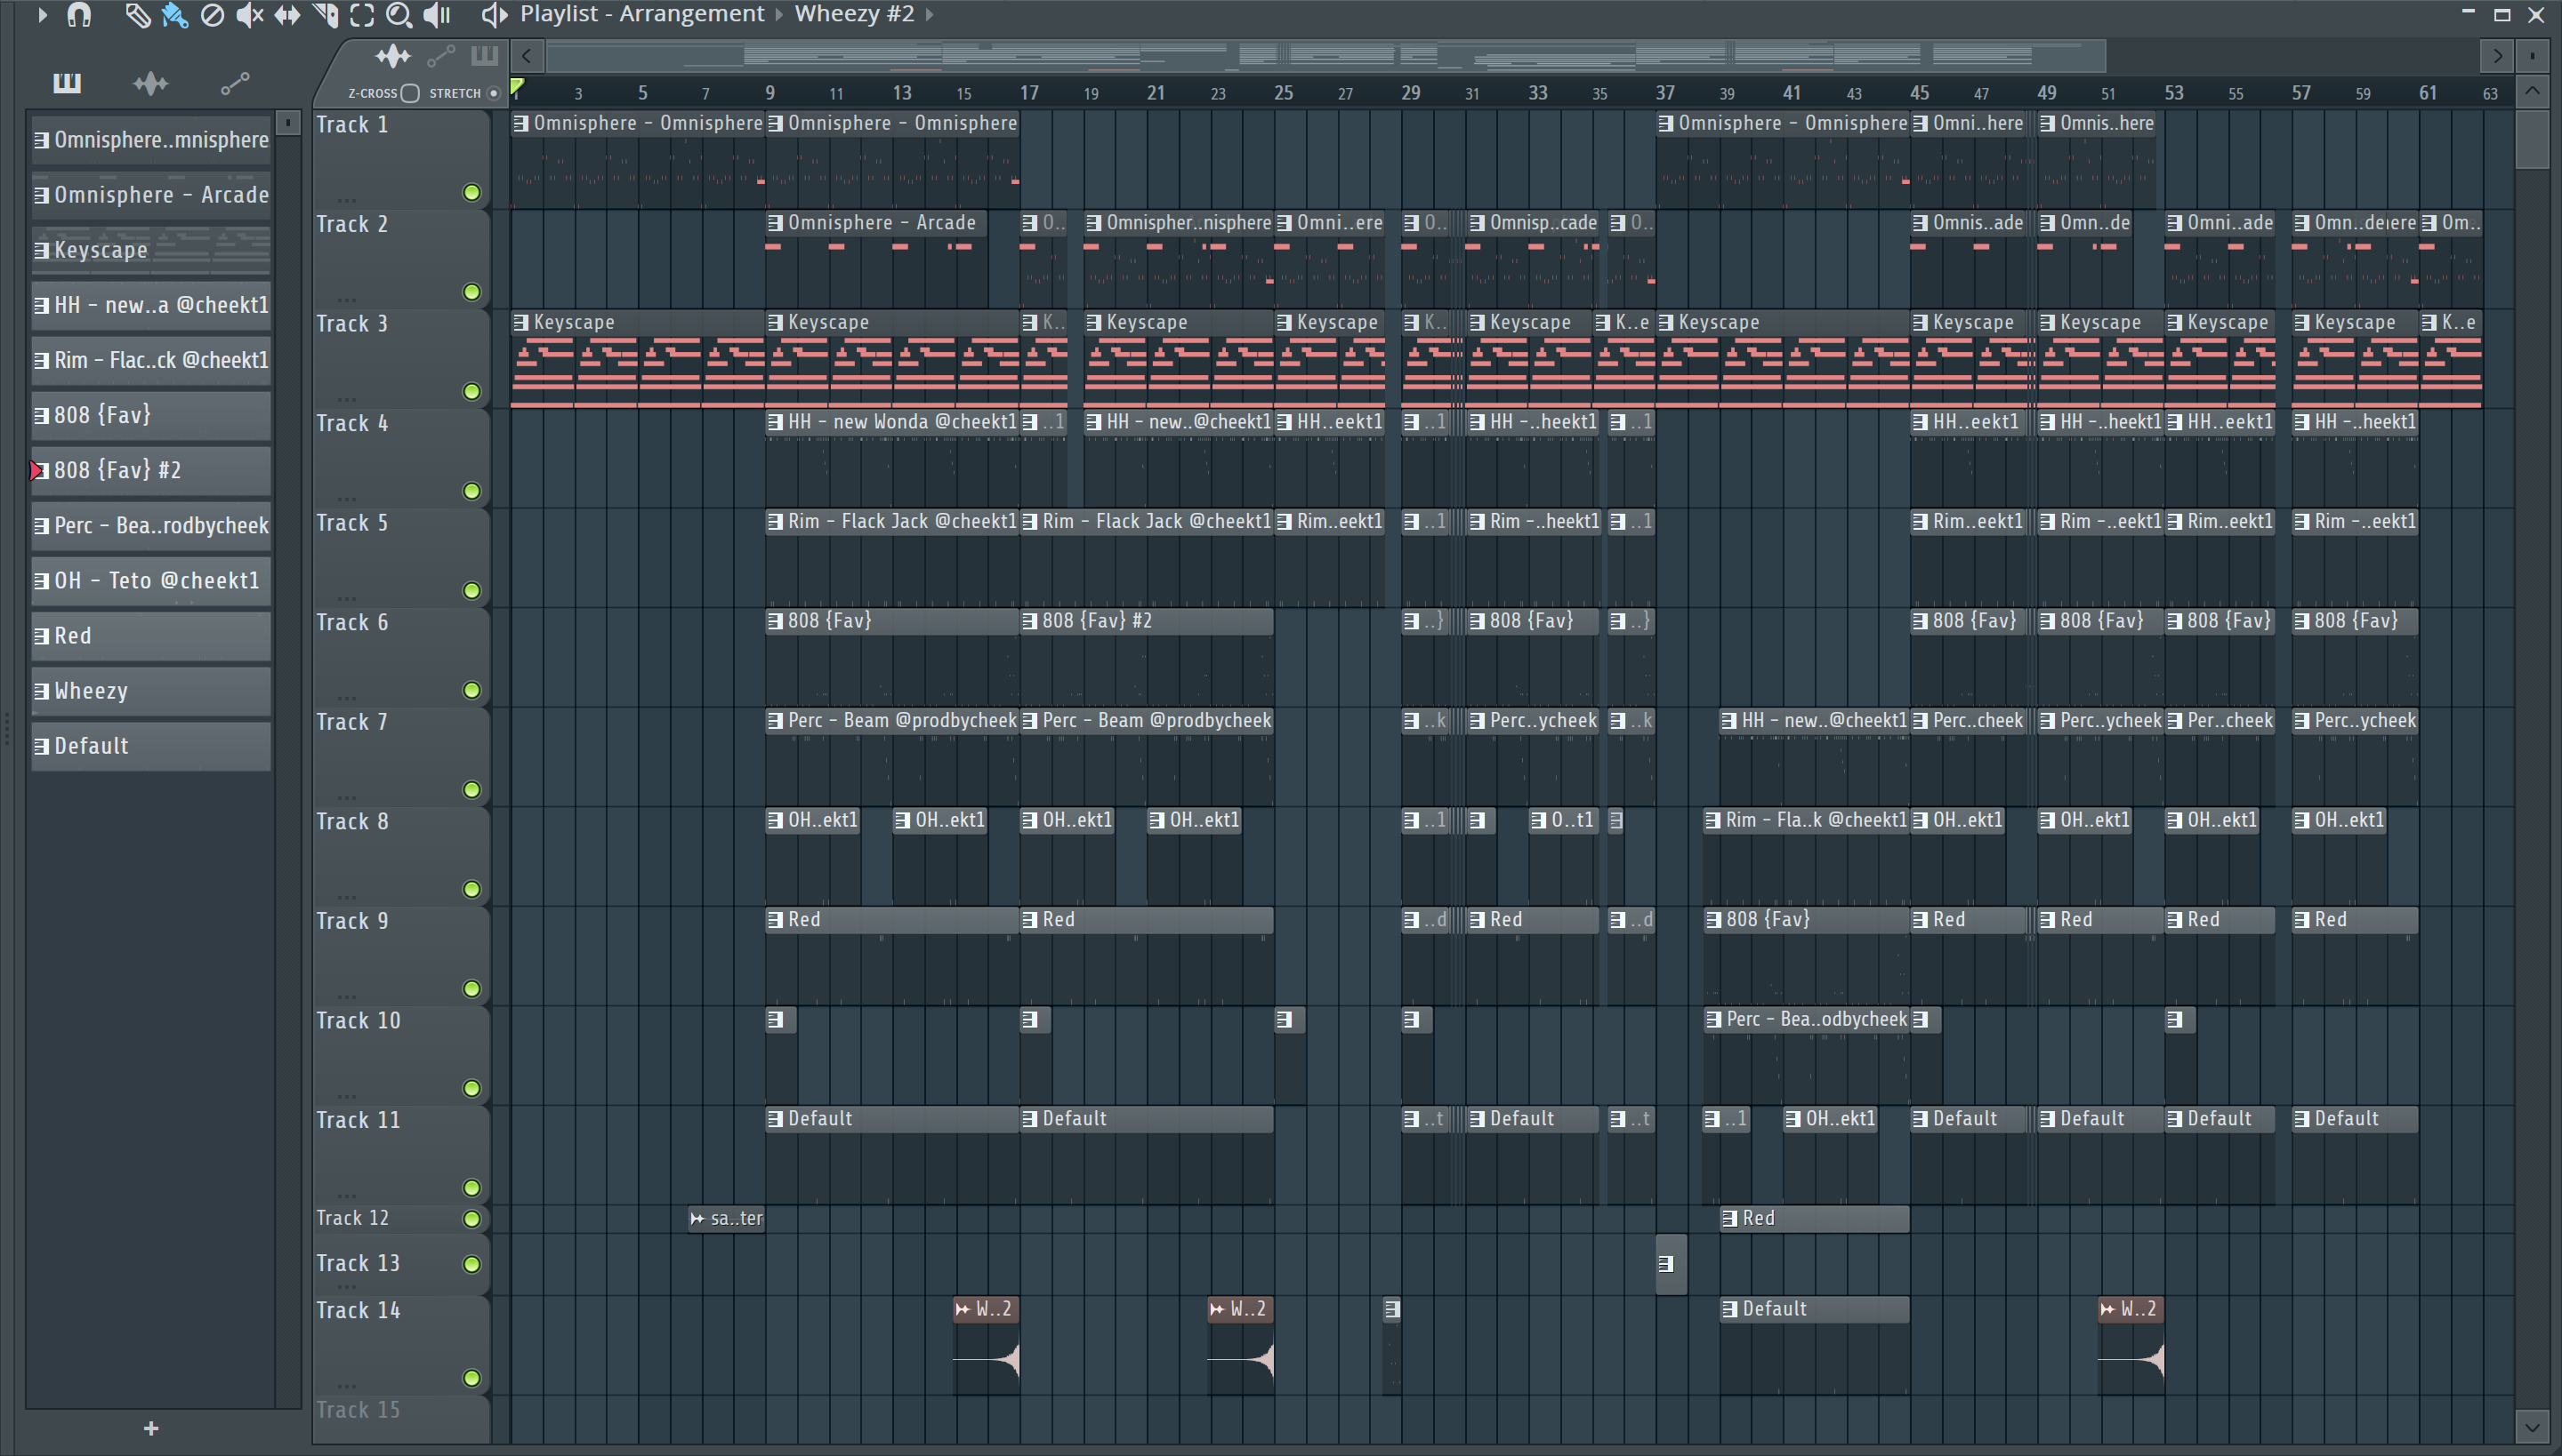Open the Wheezy picker item menu icon
Image resolution: width=2562 pixels, height=1456 pixels.
(x=41, y=691)
